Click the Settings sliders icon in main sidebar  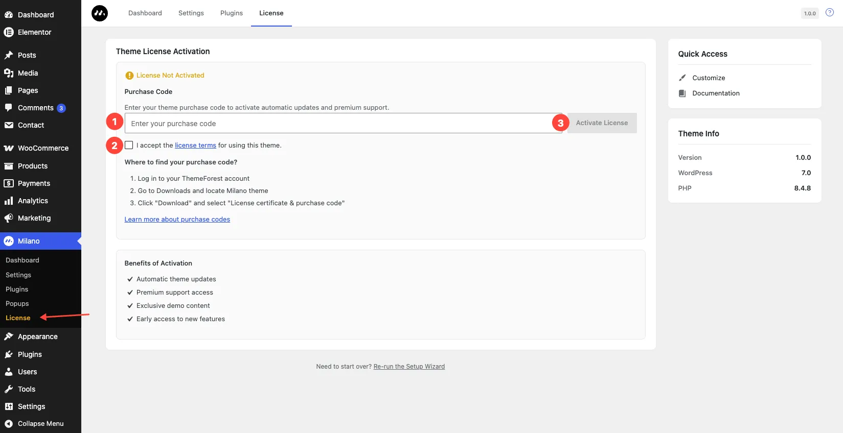pyautogui.click(x=9, y=406)
